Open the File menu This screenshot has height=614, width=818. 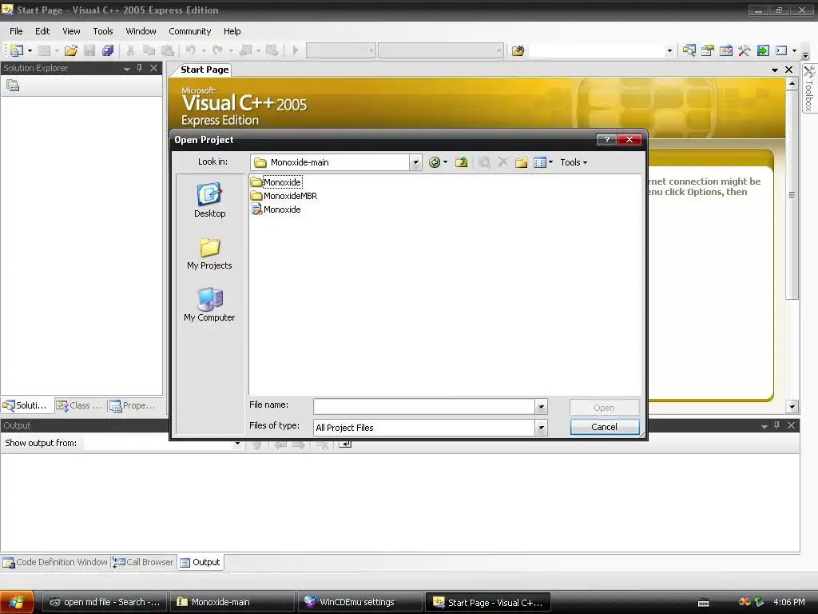16,31
